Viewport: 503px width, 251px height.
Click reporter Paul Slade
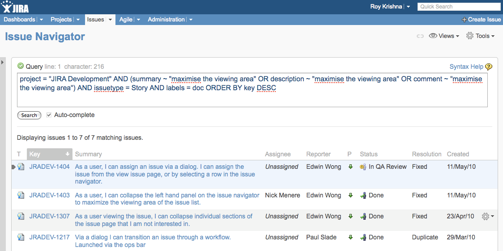pos(321,237)
